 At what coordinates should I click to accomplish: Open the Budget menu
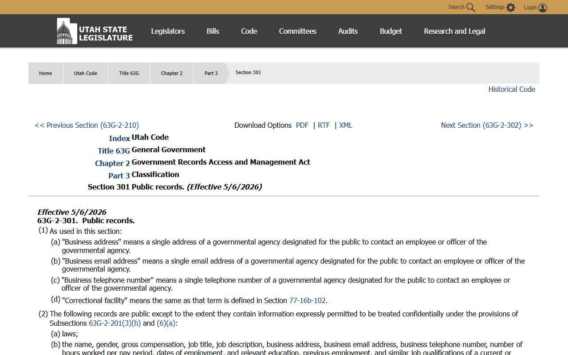(391, 31)
